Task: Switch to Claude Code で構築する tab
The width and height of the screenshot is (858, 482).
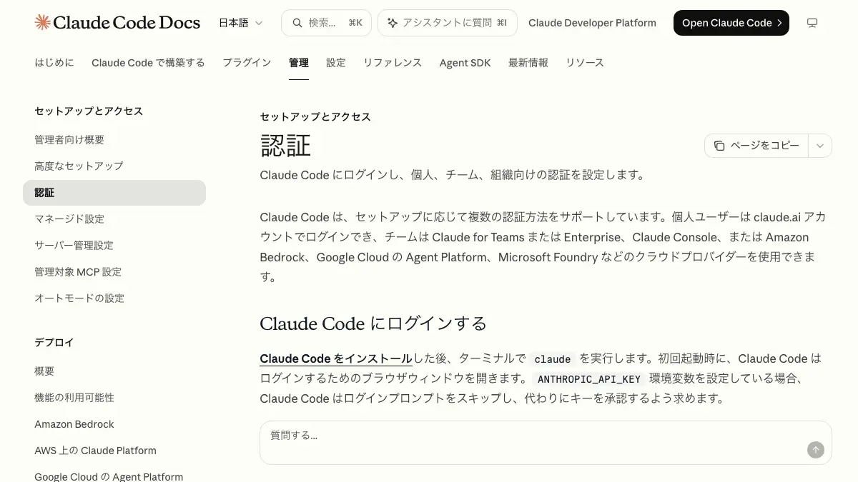Action: pyautogui.click(x=148, y=63)
